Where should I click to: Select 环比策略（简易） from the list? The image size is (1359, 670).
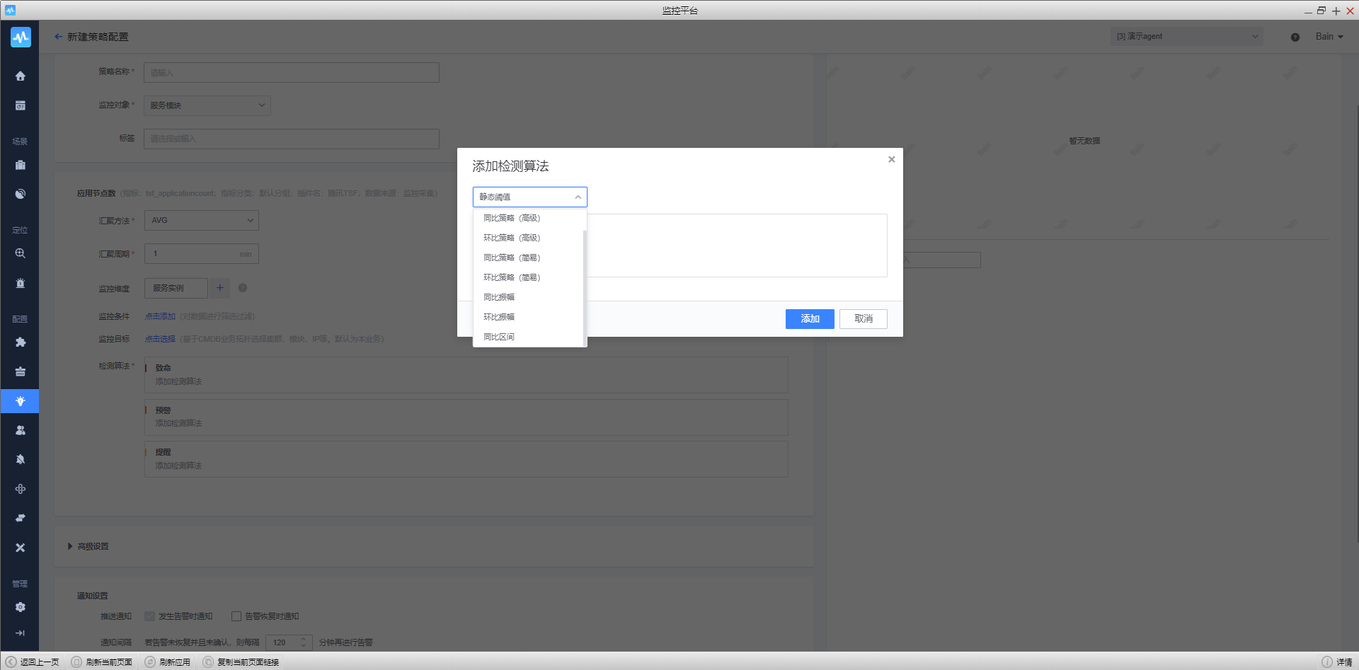[529, 277]
